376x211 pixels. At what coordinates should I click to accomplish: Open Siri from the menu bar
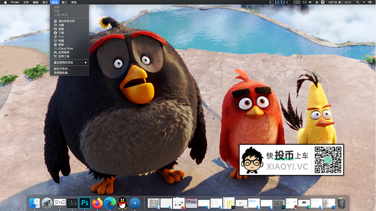tap(364, 2)
